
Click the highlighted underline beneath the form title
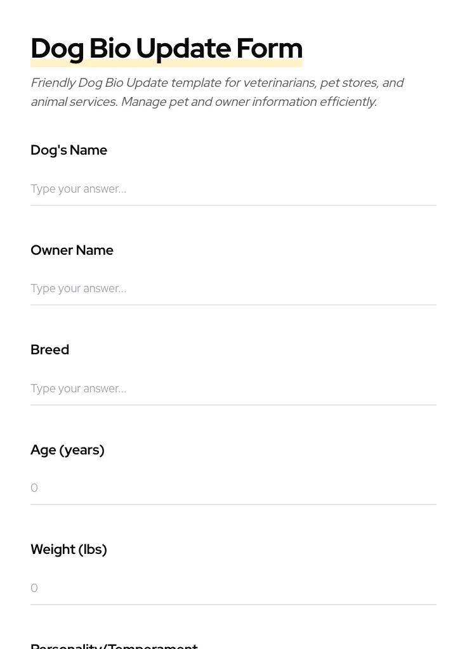coord(166,63)
